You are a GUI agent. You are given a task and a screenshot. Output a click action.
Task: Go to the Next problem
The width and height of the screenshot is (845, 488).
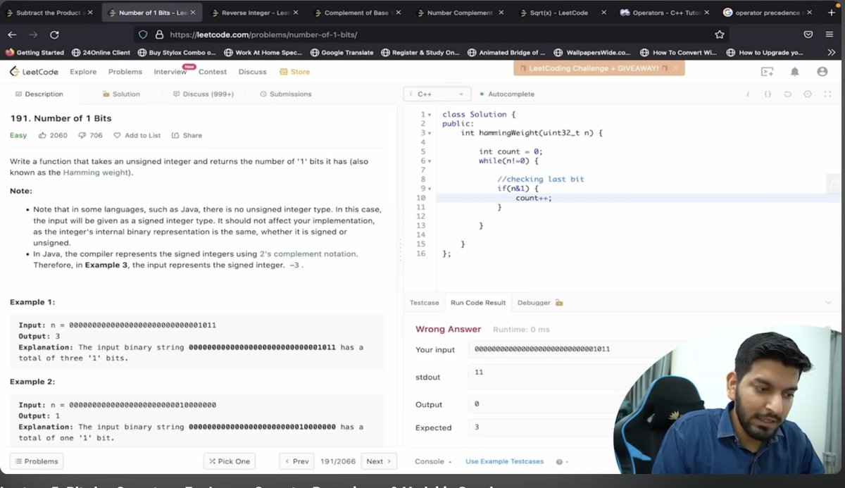point(379,461)
